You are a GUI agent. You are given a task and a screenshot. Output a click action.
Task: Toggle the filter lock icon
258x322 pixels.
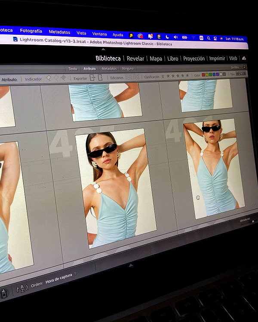(244, 67)
